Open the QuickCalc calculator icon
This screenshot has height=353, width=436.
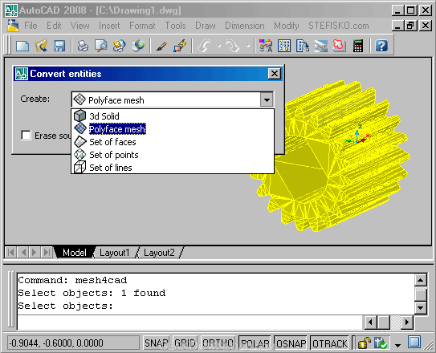click(x=358, y=46)
